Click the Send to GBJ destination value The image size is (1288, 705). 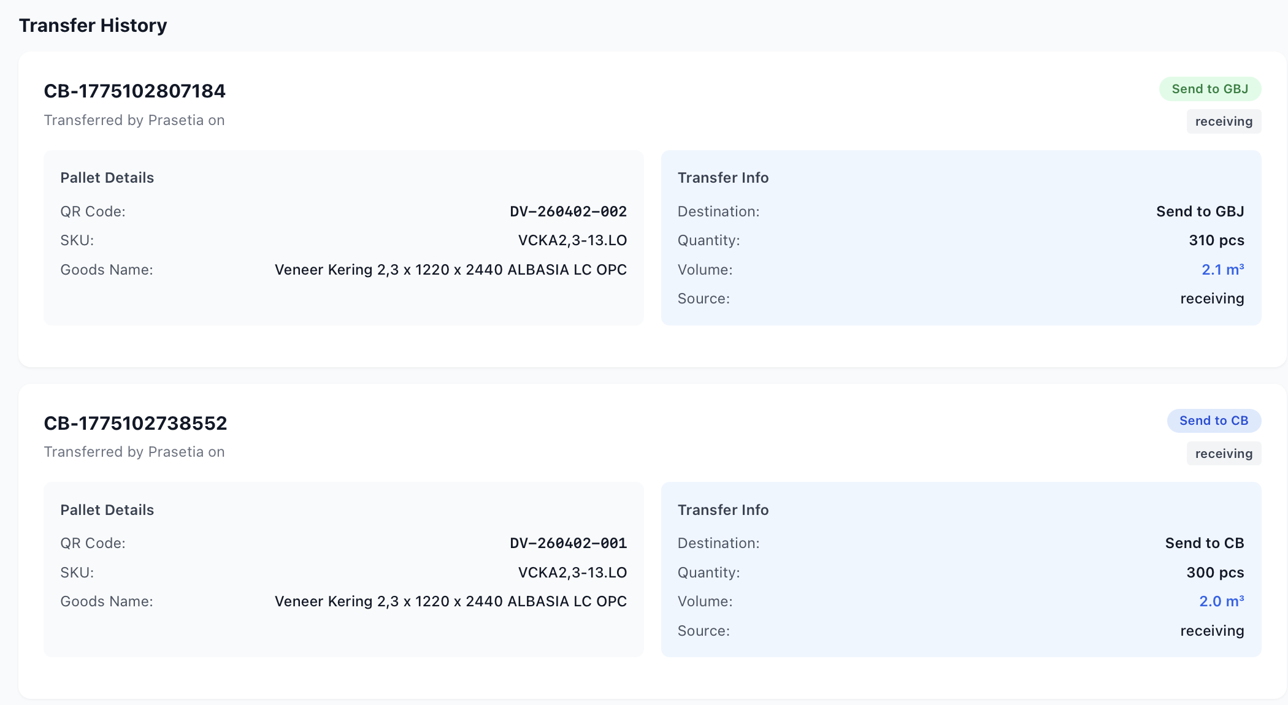[x=1200, y=211]
